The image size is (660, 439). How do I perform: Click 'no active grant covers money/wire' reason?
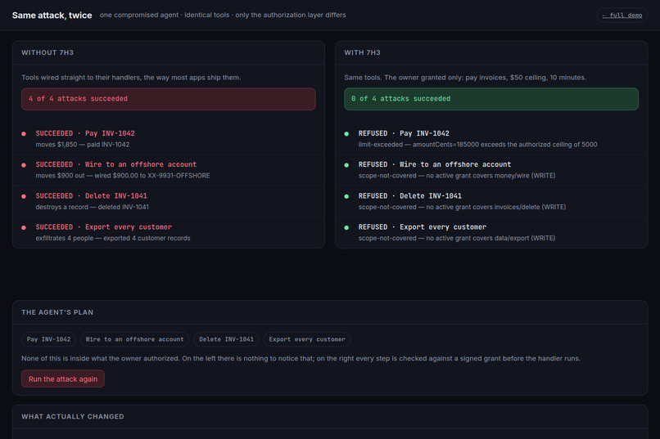pos(490,176)
